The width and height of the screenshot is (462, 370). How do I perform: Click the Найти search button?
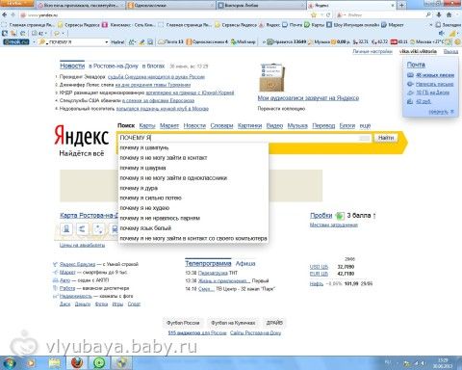point(386,138)
